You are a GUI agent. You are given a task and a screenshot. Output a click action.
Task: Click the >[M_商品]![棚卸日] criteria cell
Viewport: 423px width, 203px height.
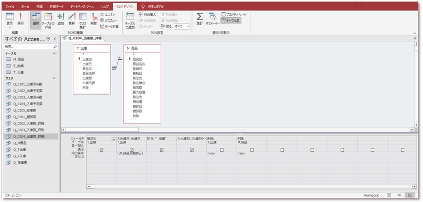131,153
